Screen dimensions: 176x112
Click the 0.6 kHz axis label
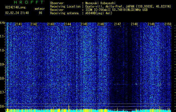tap(2, 106)
